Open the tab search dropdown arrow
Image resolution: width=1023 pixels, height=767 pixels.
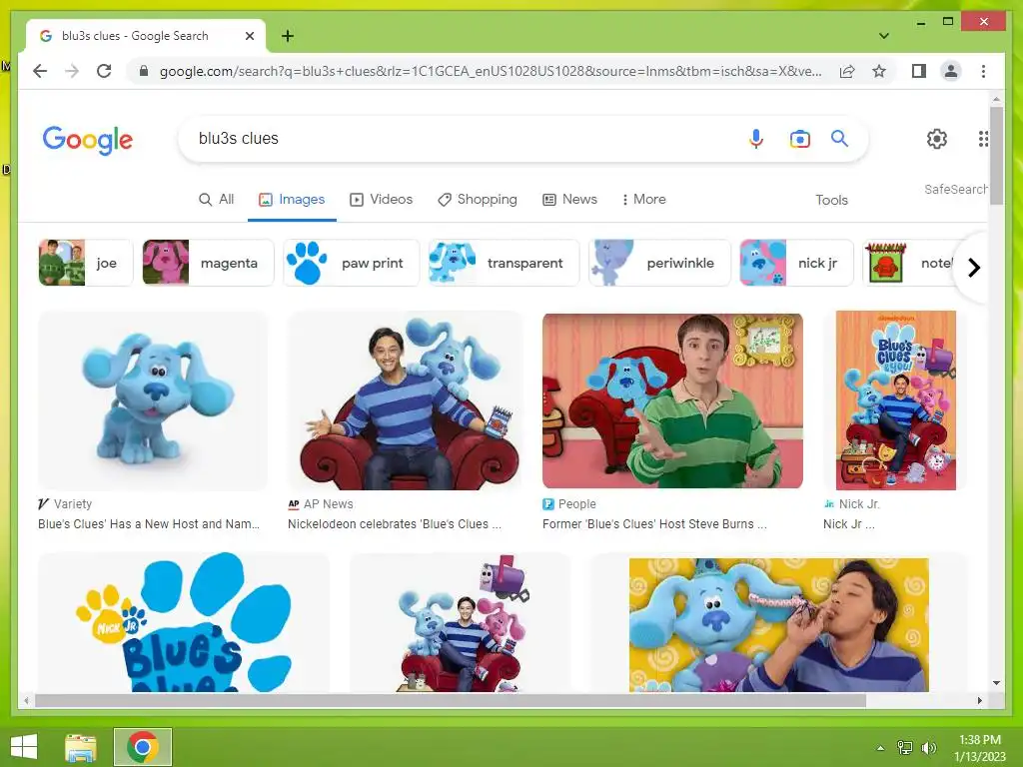pos(884,36)
